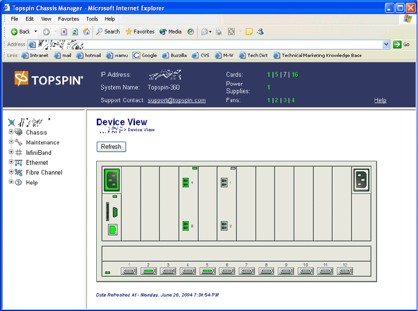Click the green power supply socket in chassis
This screenshot has width=418, height=311.
tap(111, 180)
